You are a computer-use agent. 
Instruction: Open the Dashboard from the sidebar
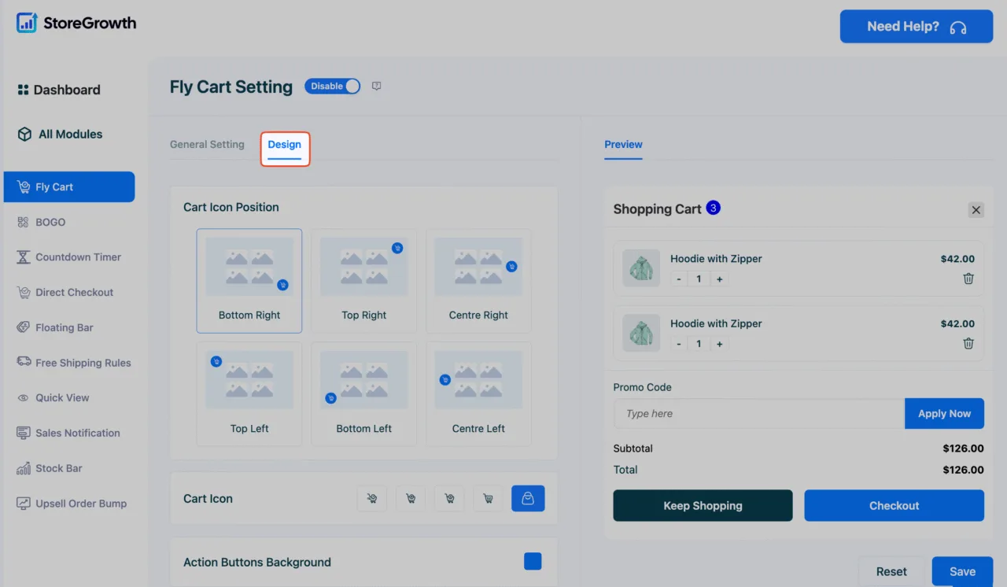pyautogui.click(x=59, y=90)
